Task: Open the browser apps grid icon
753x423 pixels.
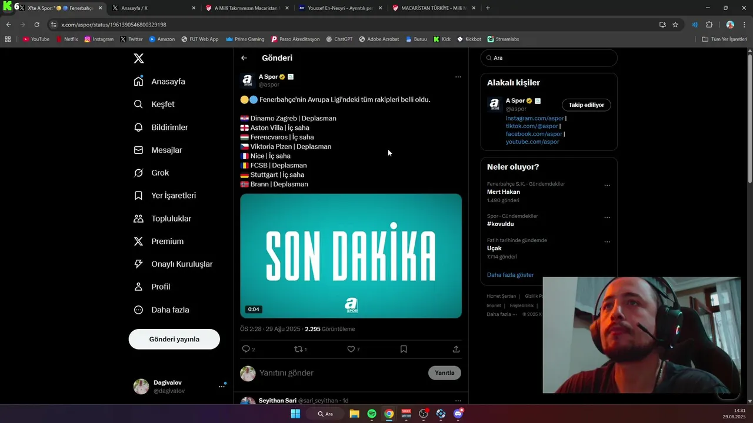Action: [8, 39]
